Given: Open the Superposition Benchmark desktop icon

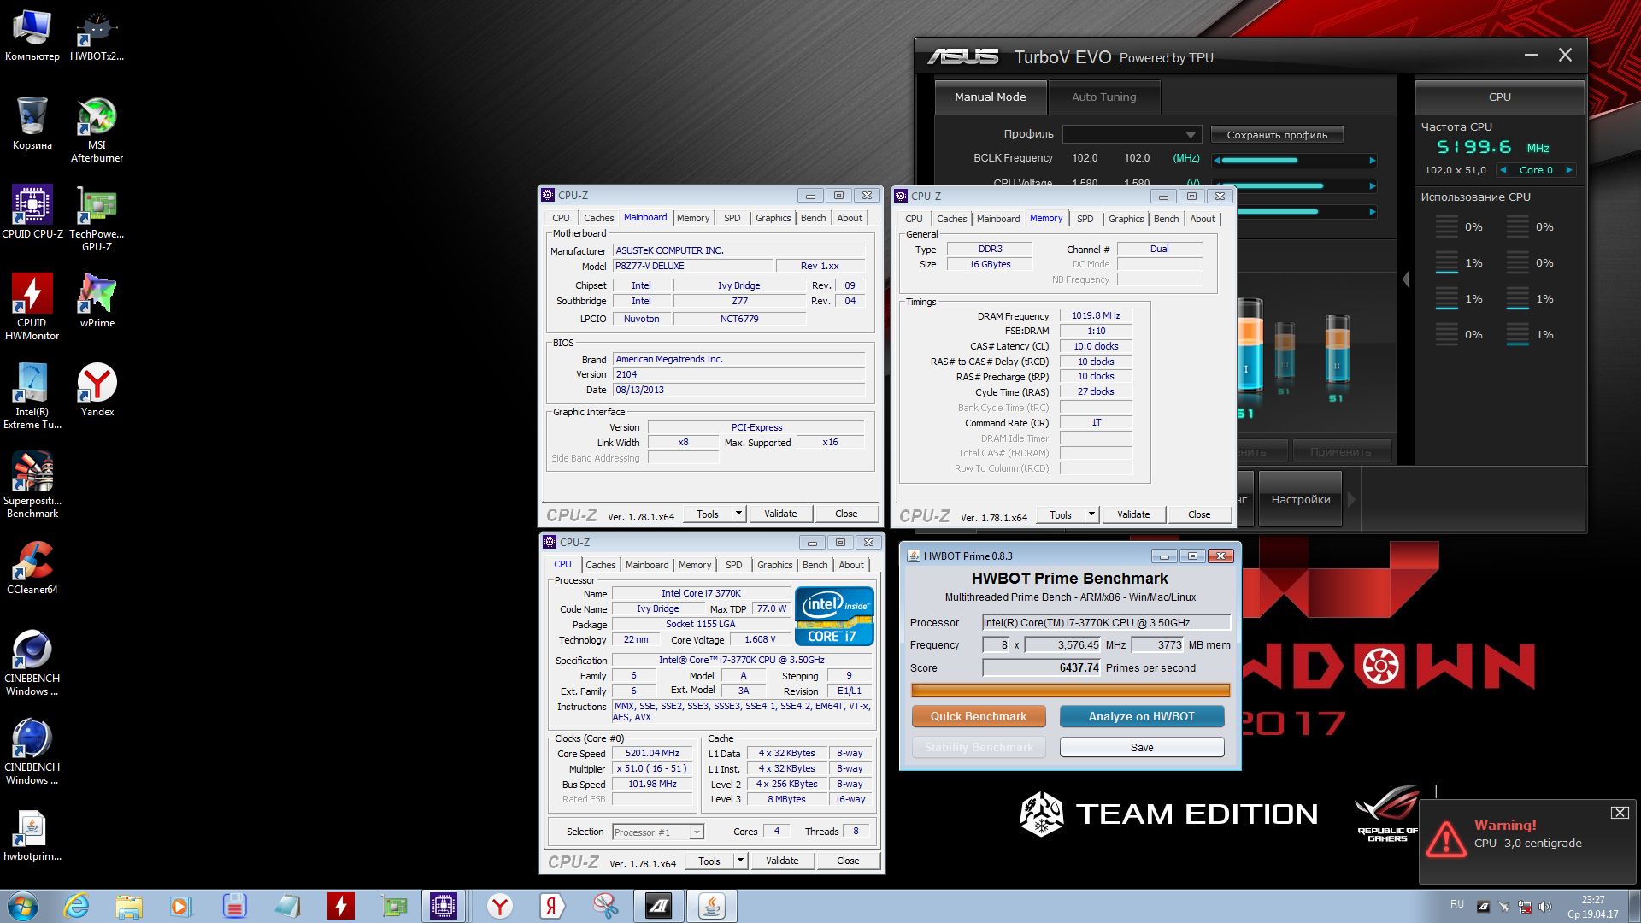Looking at the screenshot, I should click(x=32, y=485).
